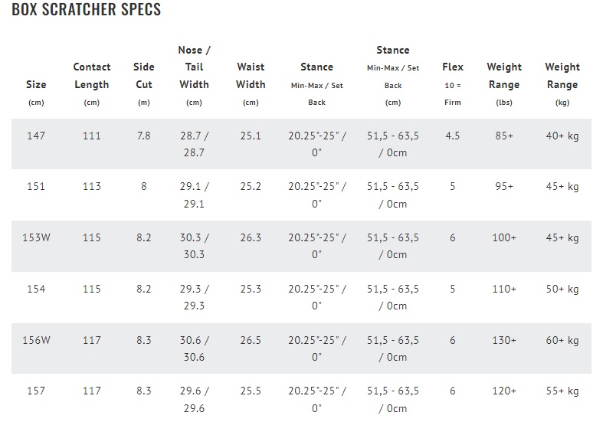
Task: Select the Weight Range (kg) header
Action: pos(562,84)
